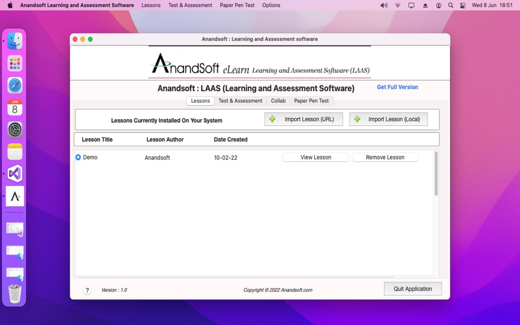Click the Anandsoft app icon in dock
Screen dimensions: 520x325
[x=15, y=196]
